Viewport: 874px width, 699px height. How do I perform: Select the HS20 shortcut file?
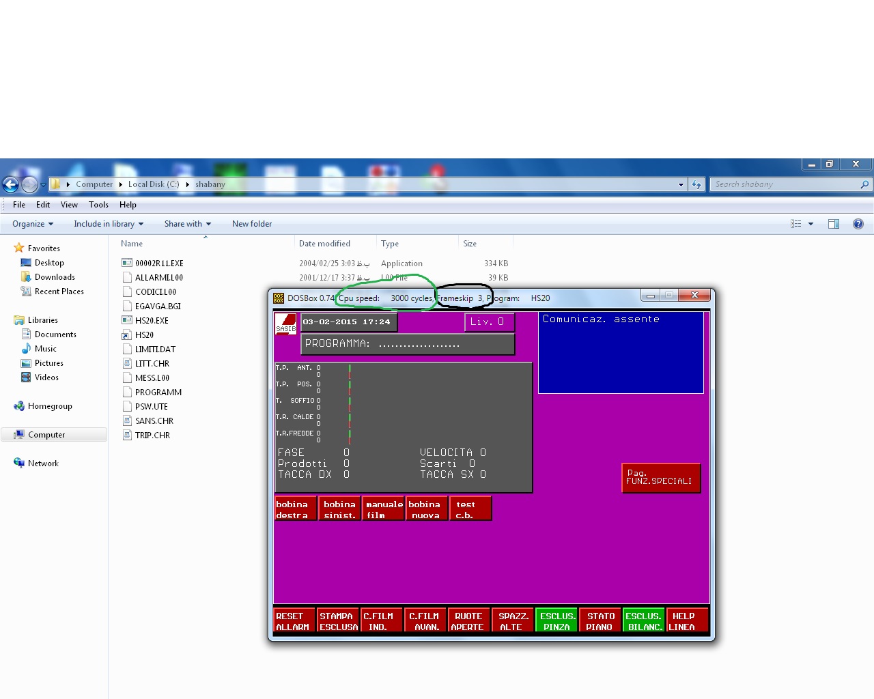(x=144, y=335)
